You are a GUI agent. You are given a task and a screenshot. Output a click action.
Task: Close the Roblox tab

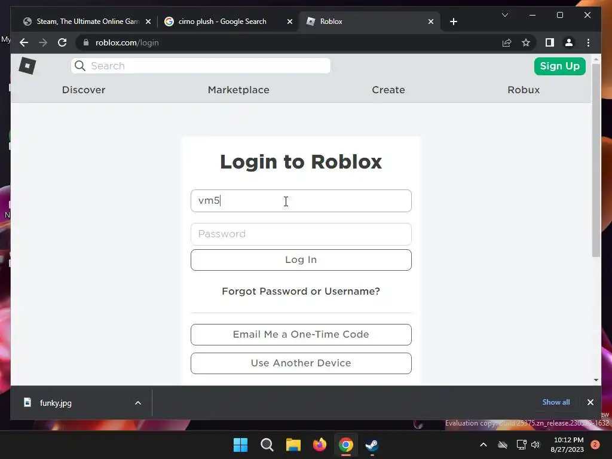pos(430,22)
